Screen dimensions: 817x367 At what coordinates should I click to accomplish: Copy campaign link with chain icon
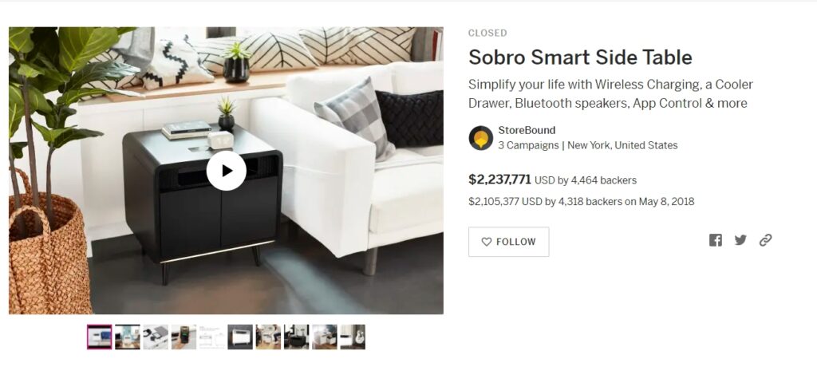[x=765, y=240]
